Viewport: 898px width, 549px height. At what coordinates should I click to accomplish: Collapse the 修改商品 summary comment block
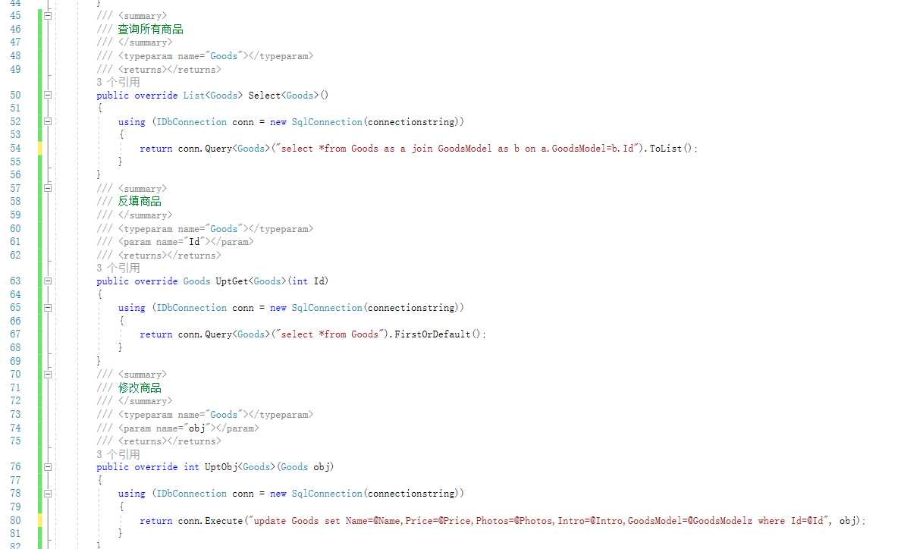[48, 375]
